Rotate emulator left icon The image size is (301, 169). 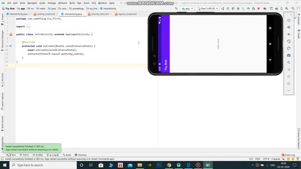(x=289, y=41)
